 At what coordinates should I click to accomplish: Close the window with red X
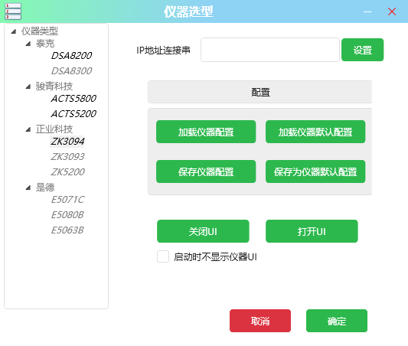392,11
